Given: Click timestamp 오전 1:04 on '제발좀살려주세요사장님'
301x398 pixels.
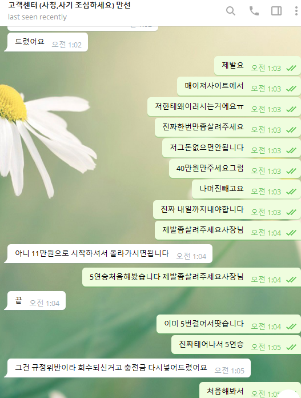Looking at the screenshot, I should click(x=266, y=233).
